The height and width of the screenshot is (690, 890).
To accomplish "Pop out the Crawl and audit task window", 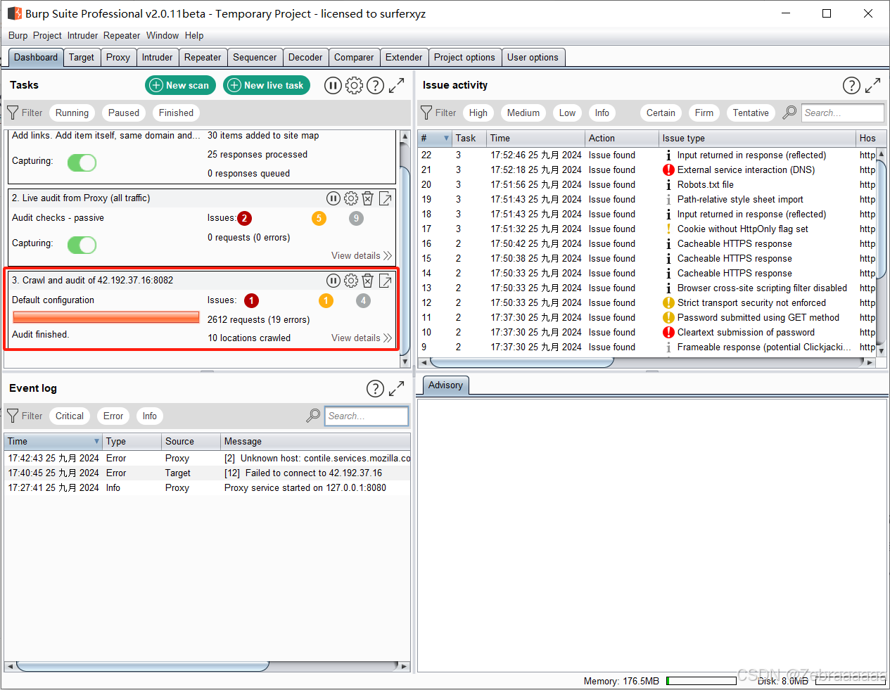I will [386, 281].
